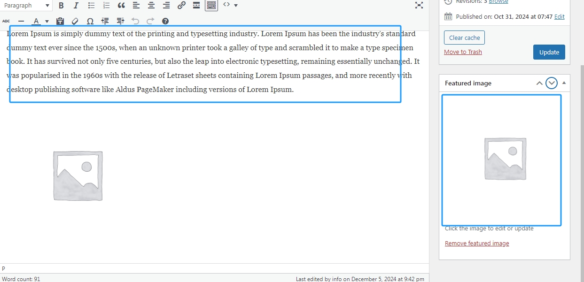Collapse the Featured image panel
The width and height of the screenshot is (584, 282).
(x=564, y=83)
